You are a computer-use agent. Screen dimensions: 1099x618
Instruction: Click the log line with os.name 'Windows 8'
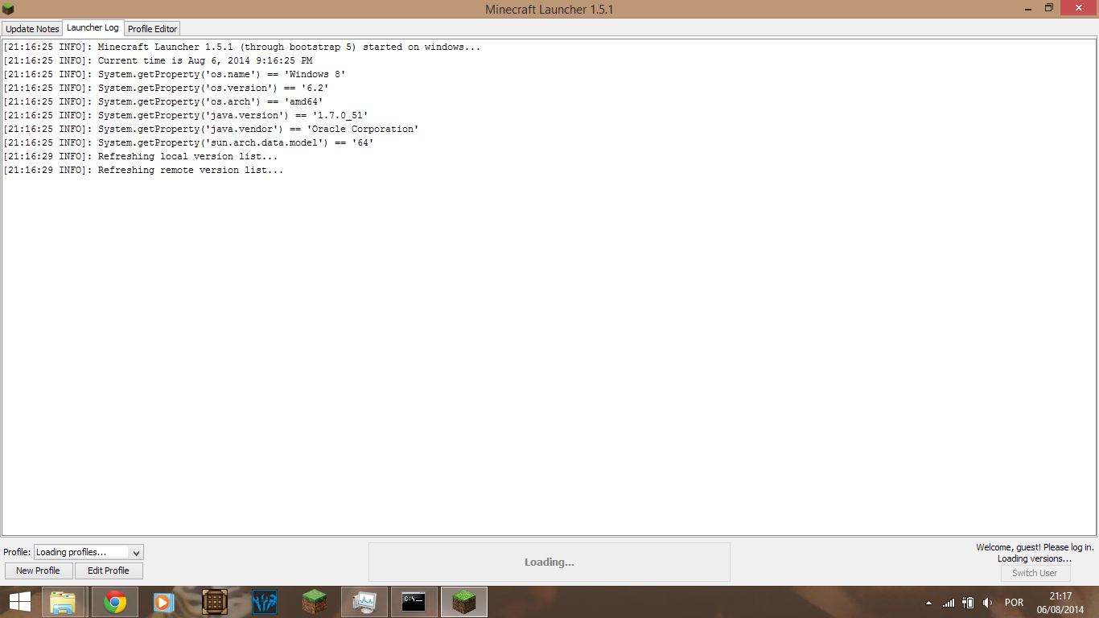pos(175,74)
